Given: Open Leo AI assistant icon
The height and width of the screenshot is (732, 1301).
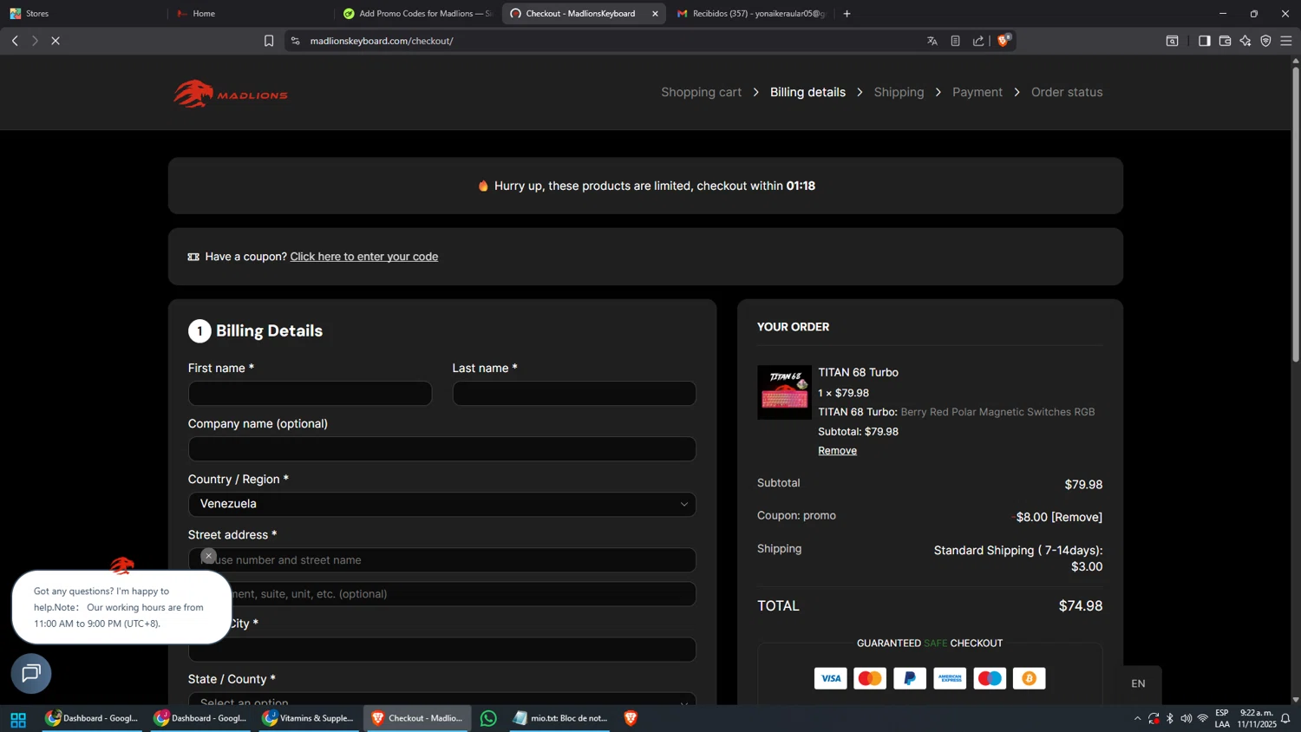Looking at the screenshot, I should click(x=1245, y=41).
